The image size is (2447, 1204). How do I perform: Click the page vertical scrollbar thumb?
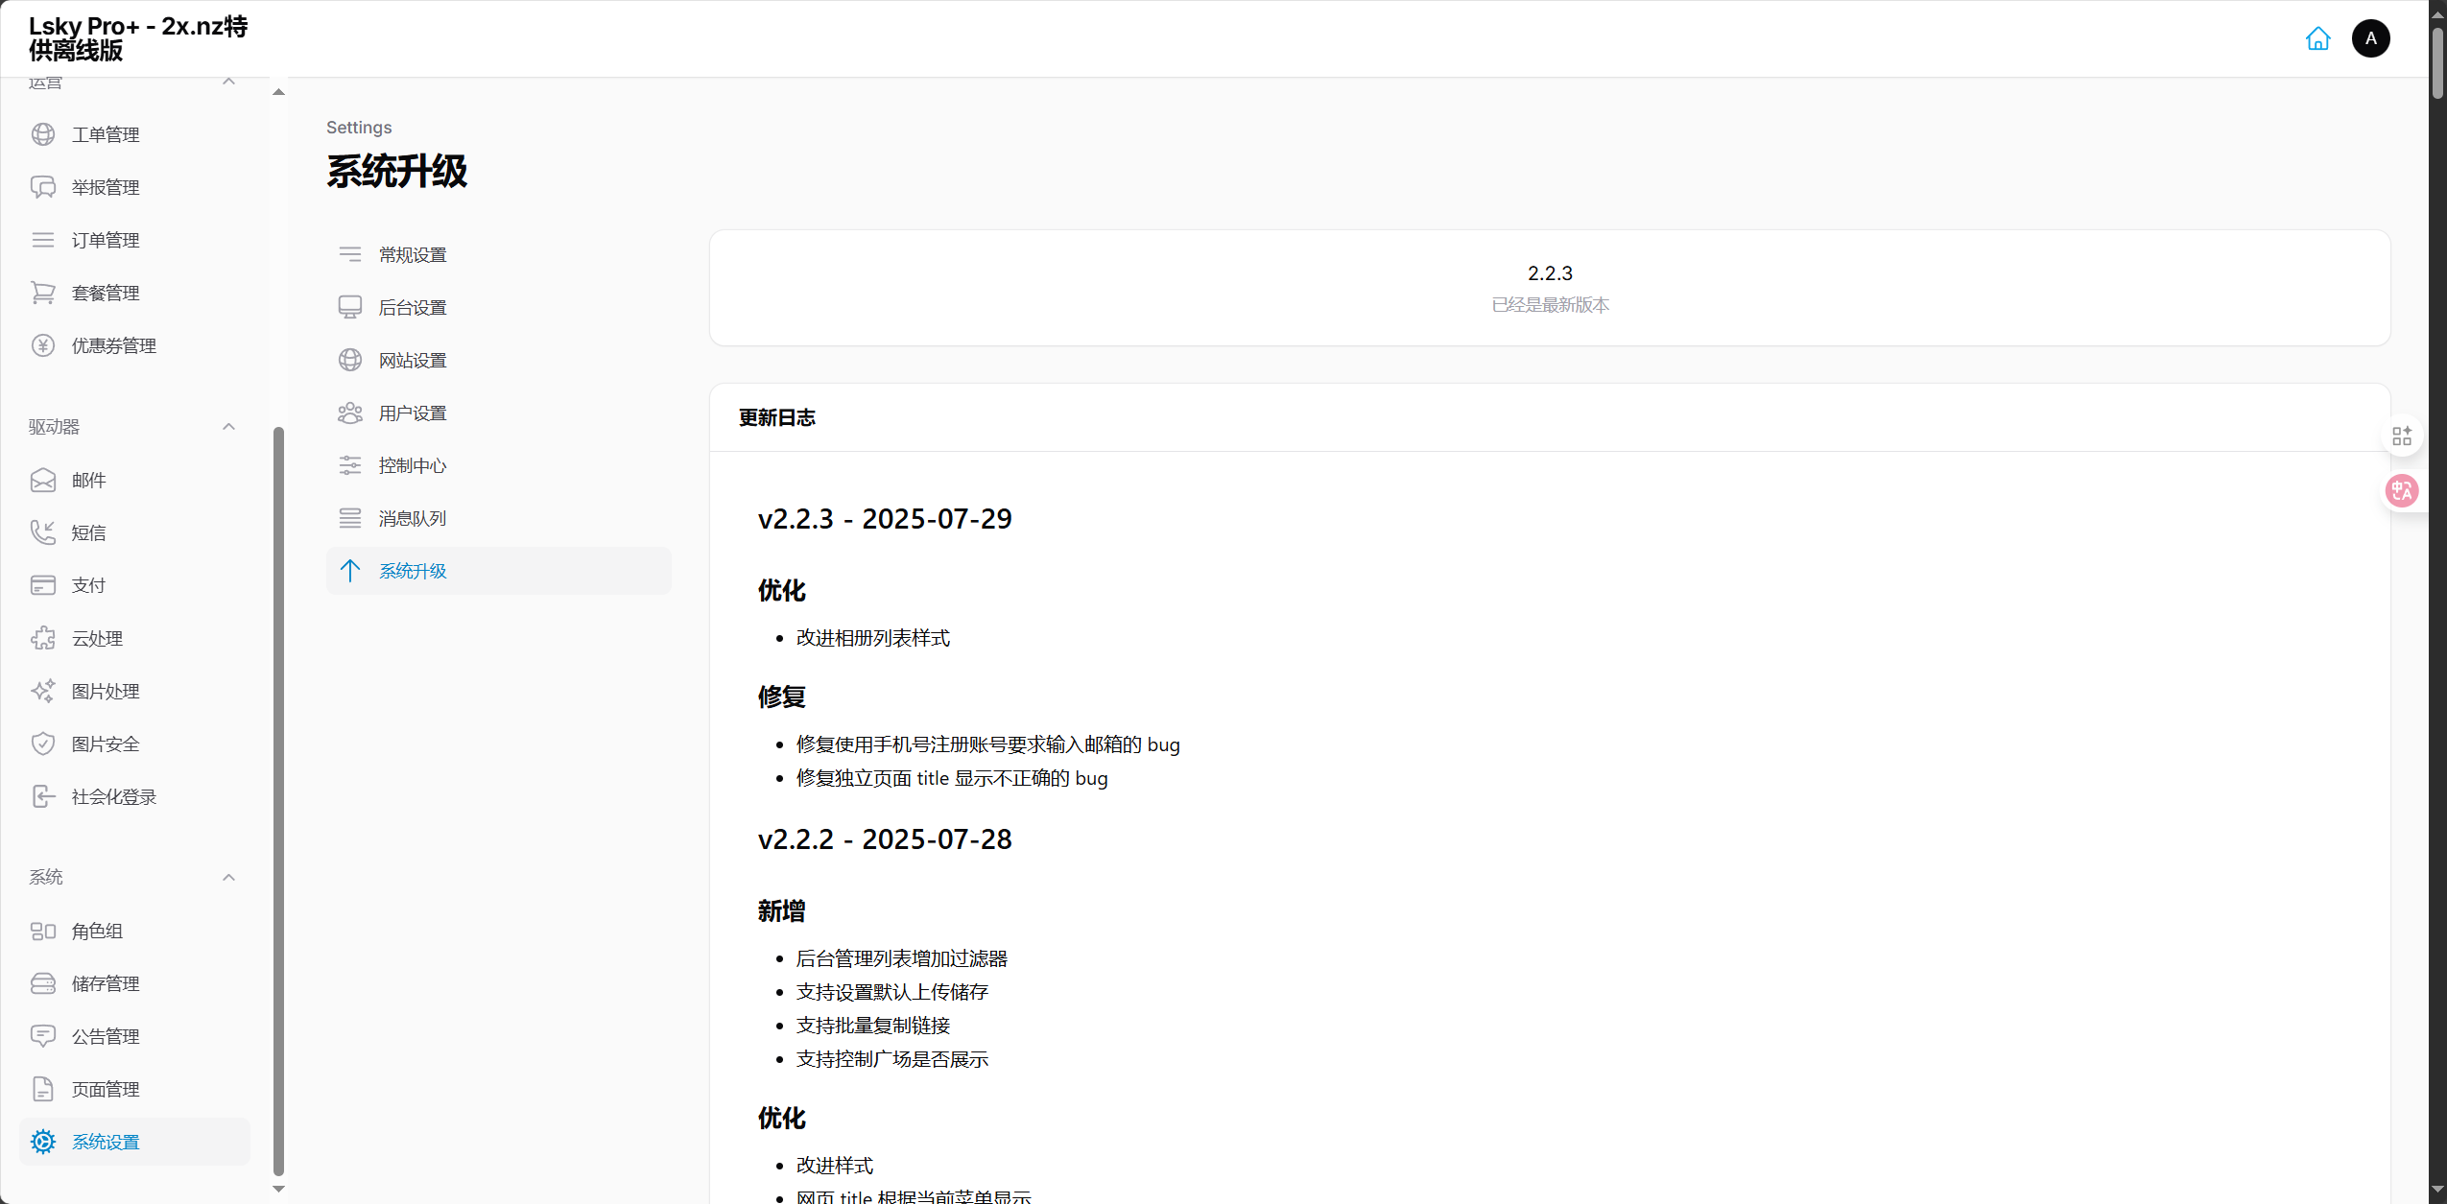[x=2437, y=62]
